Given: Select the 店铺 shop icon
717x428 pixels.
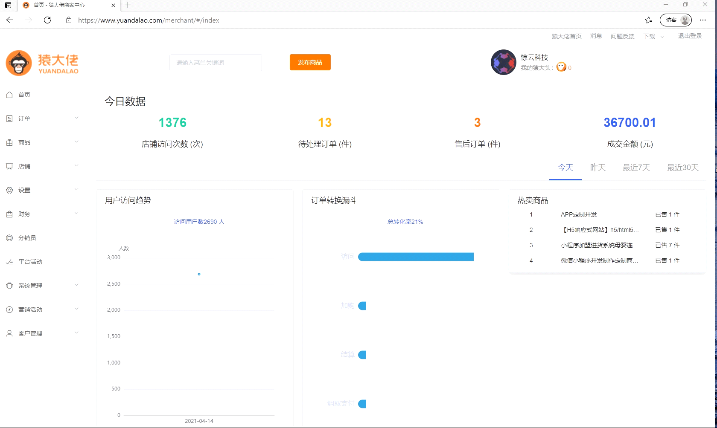Looking at the screenshot, I should click(9, 166).
